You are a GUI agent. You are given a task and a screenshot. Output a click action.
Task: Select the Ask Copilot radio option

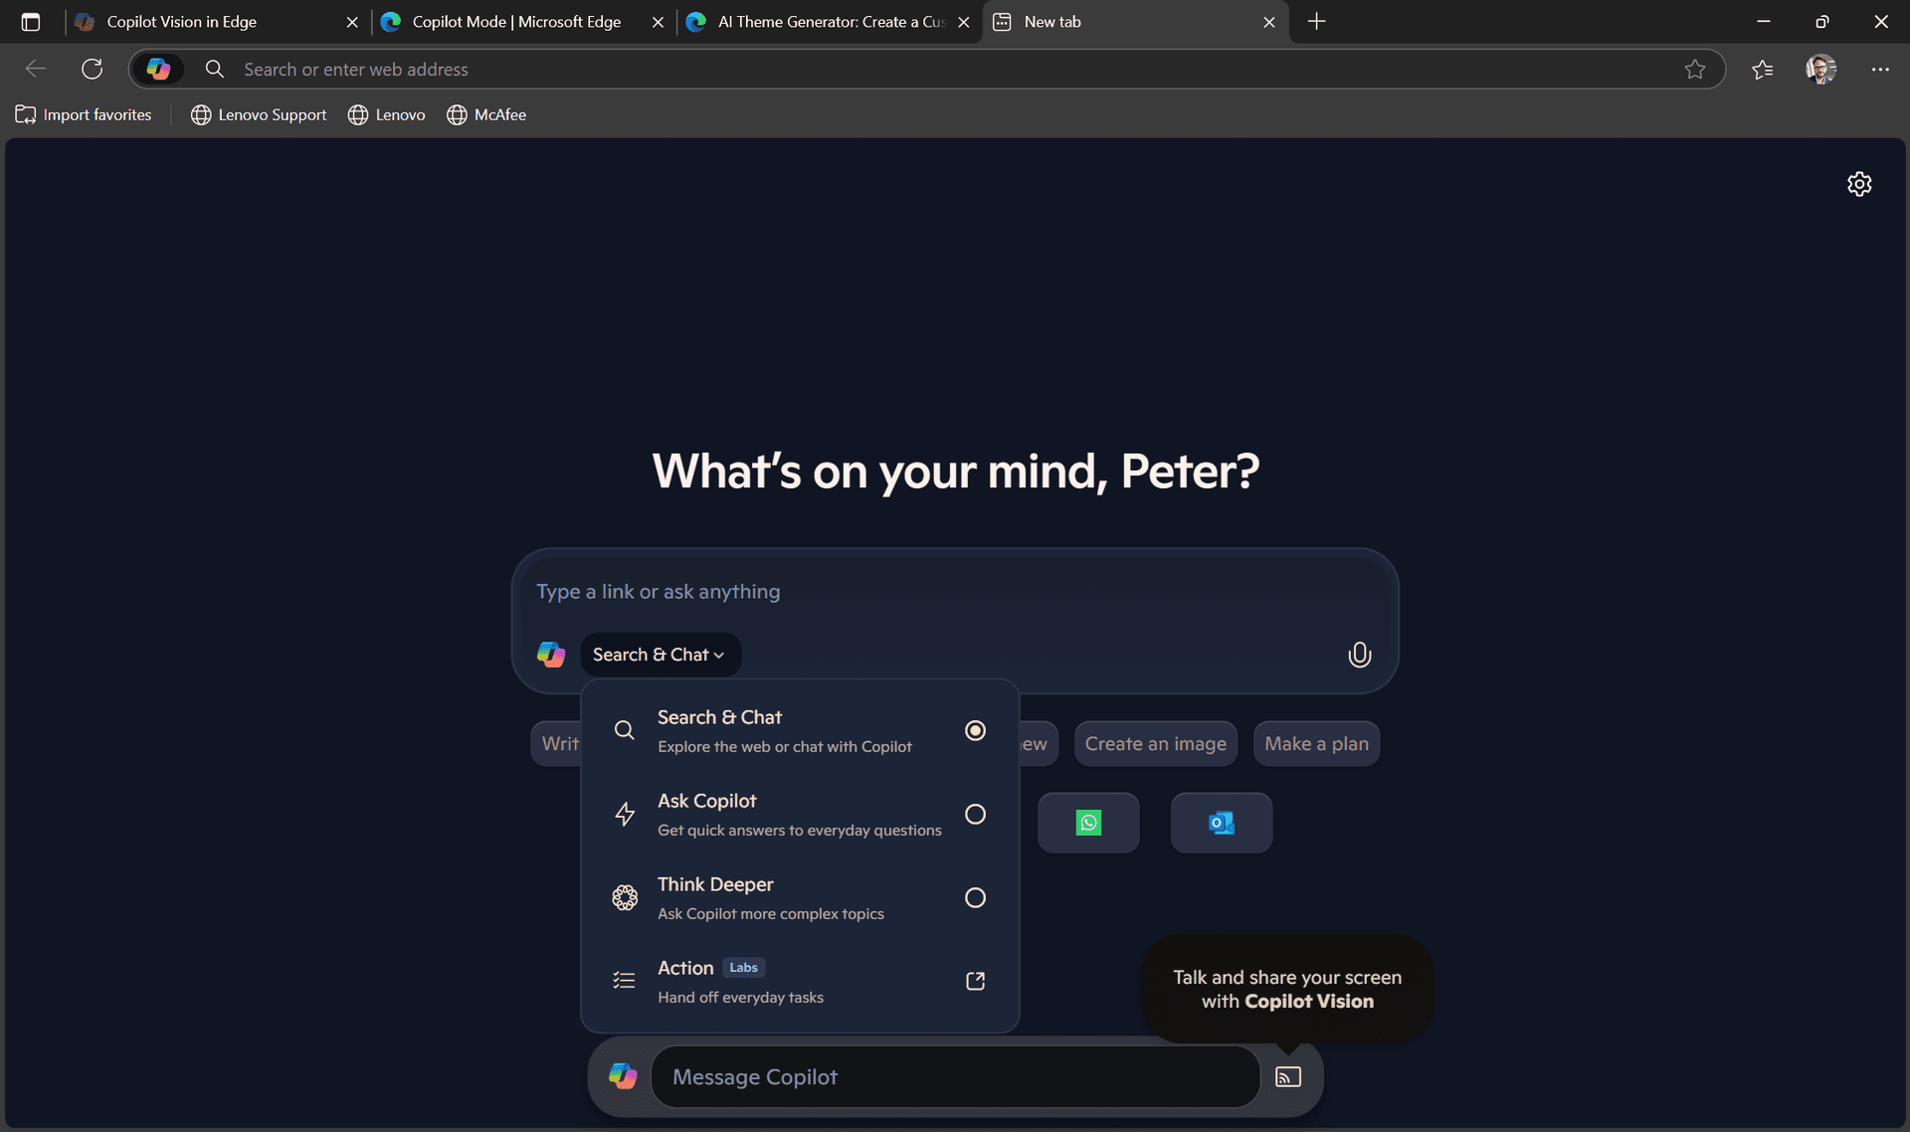975,814
